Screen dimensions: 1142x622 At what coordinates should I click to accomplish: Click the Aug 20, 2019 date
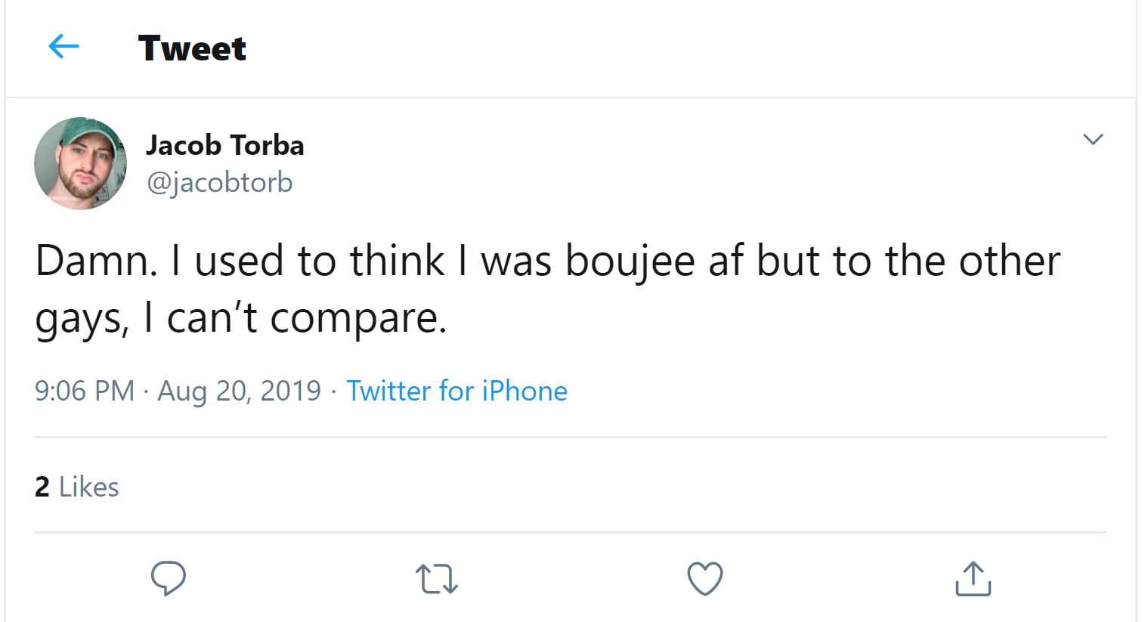coord(239,391)
